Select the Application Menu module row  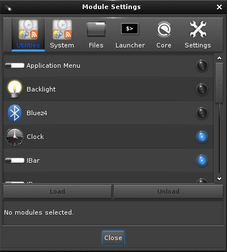point(108,66)
